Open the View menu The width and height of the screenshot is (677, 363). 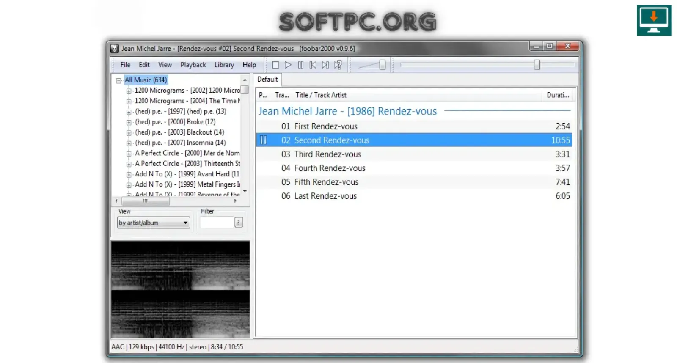tap(165, 65)
